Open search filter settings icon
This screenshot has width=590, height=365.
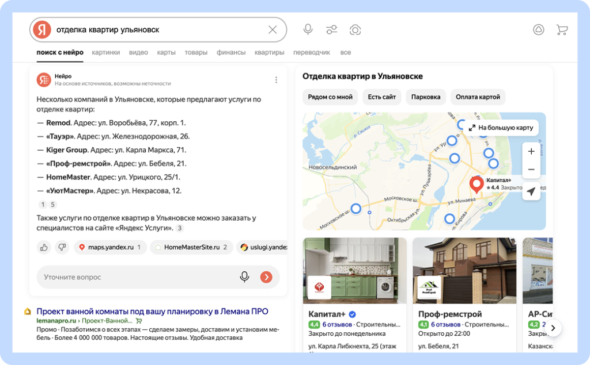click(x=331, y=30)
